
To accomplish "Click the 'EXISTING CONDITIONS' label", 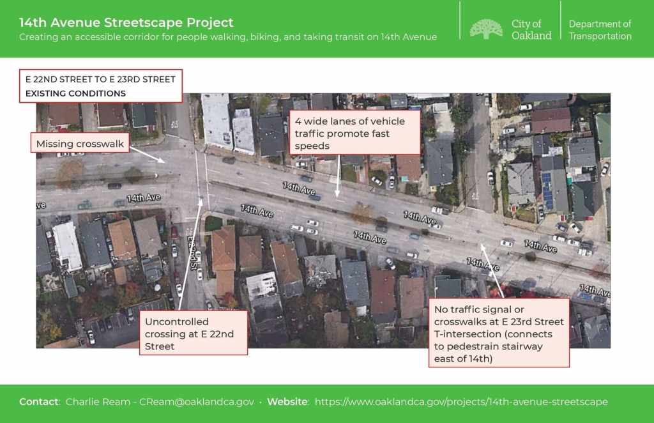I will click(x=75, y=93).
